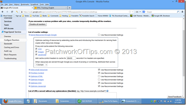Toggle Recommended Settings for Optimize CSS
This screenshot has width=186, height=105.
pyautogui.click(x=99, y=83)
